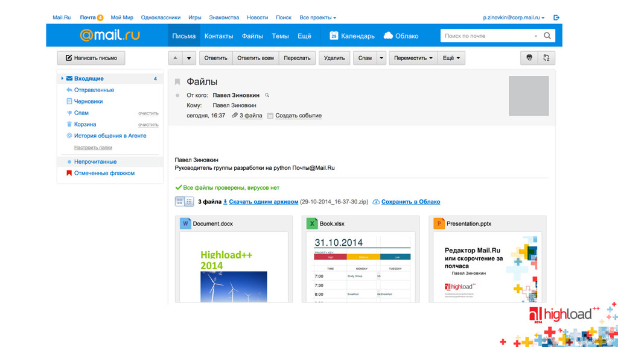Click the search magnifier icon in the mail search
The image size is (618, 347).
tap(547, 36)
